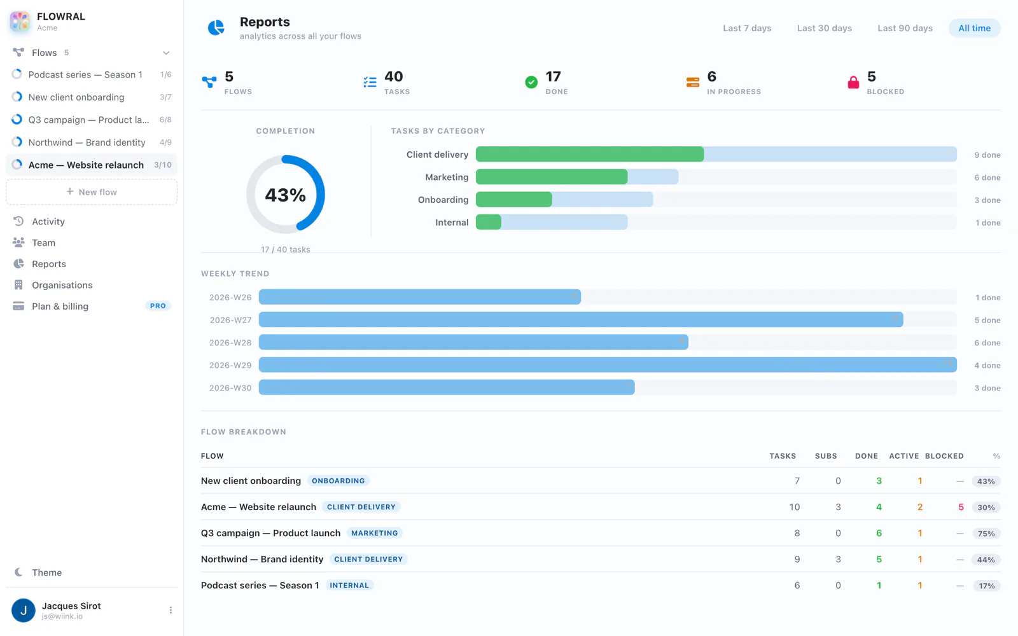
Task: Select the All time filter
Action: [974, 28]
